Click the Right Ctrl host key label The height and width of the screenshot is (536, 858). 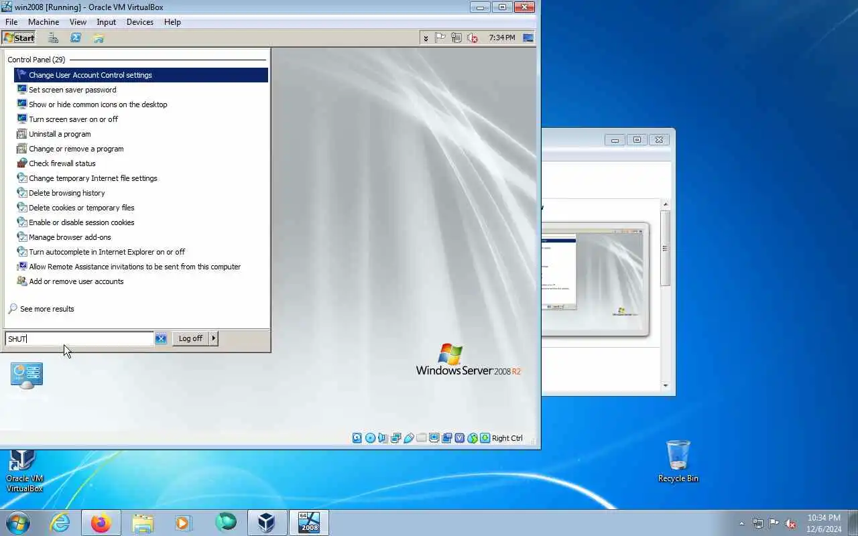507,438
